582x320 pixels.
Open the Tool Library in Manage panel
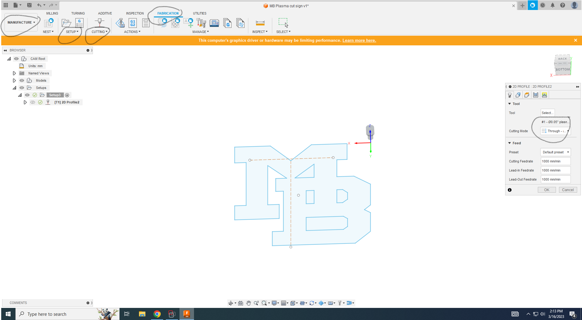click(201, 23)
